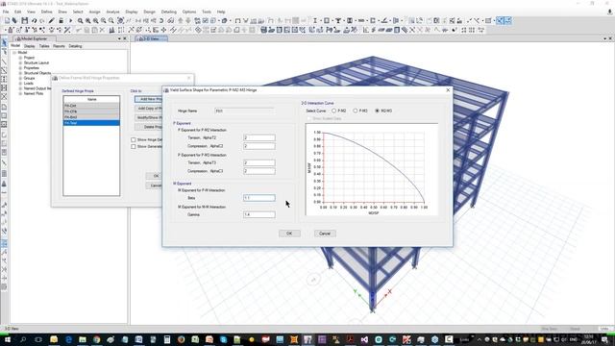Image resolution: width=615 pixels, height=346 pixels.
Task: Click Add New Property button in hinge dialog
Action: click(x=149, y=99)
